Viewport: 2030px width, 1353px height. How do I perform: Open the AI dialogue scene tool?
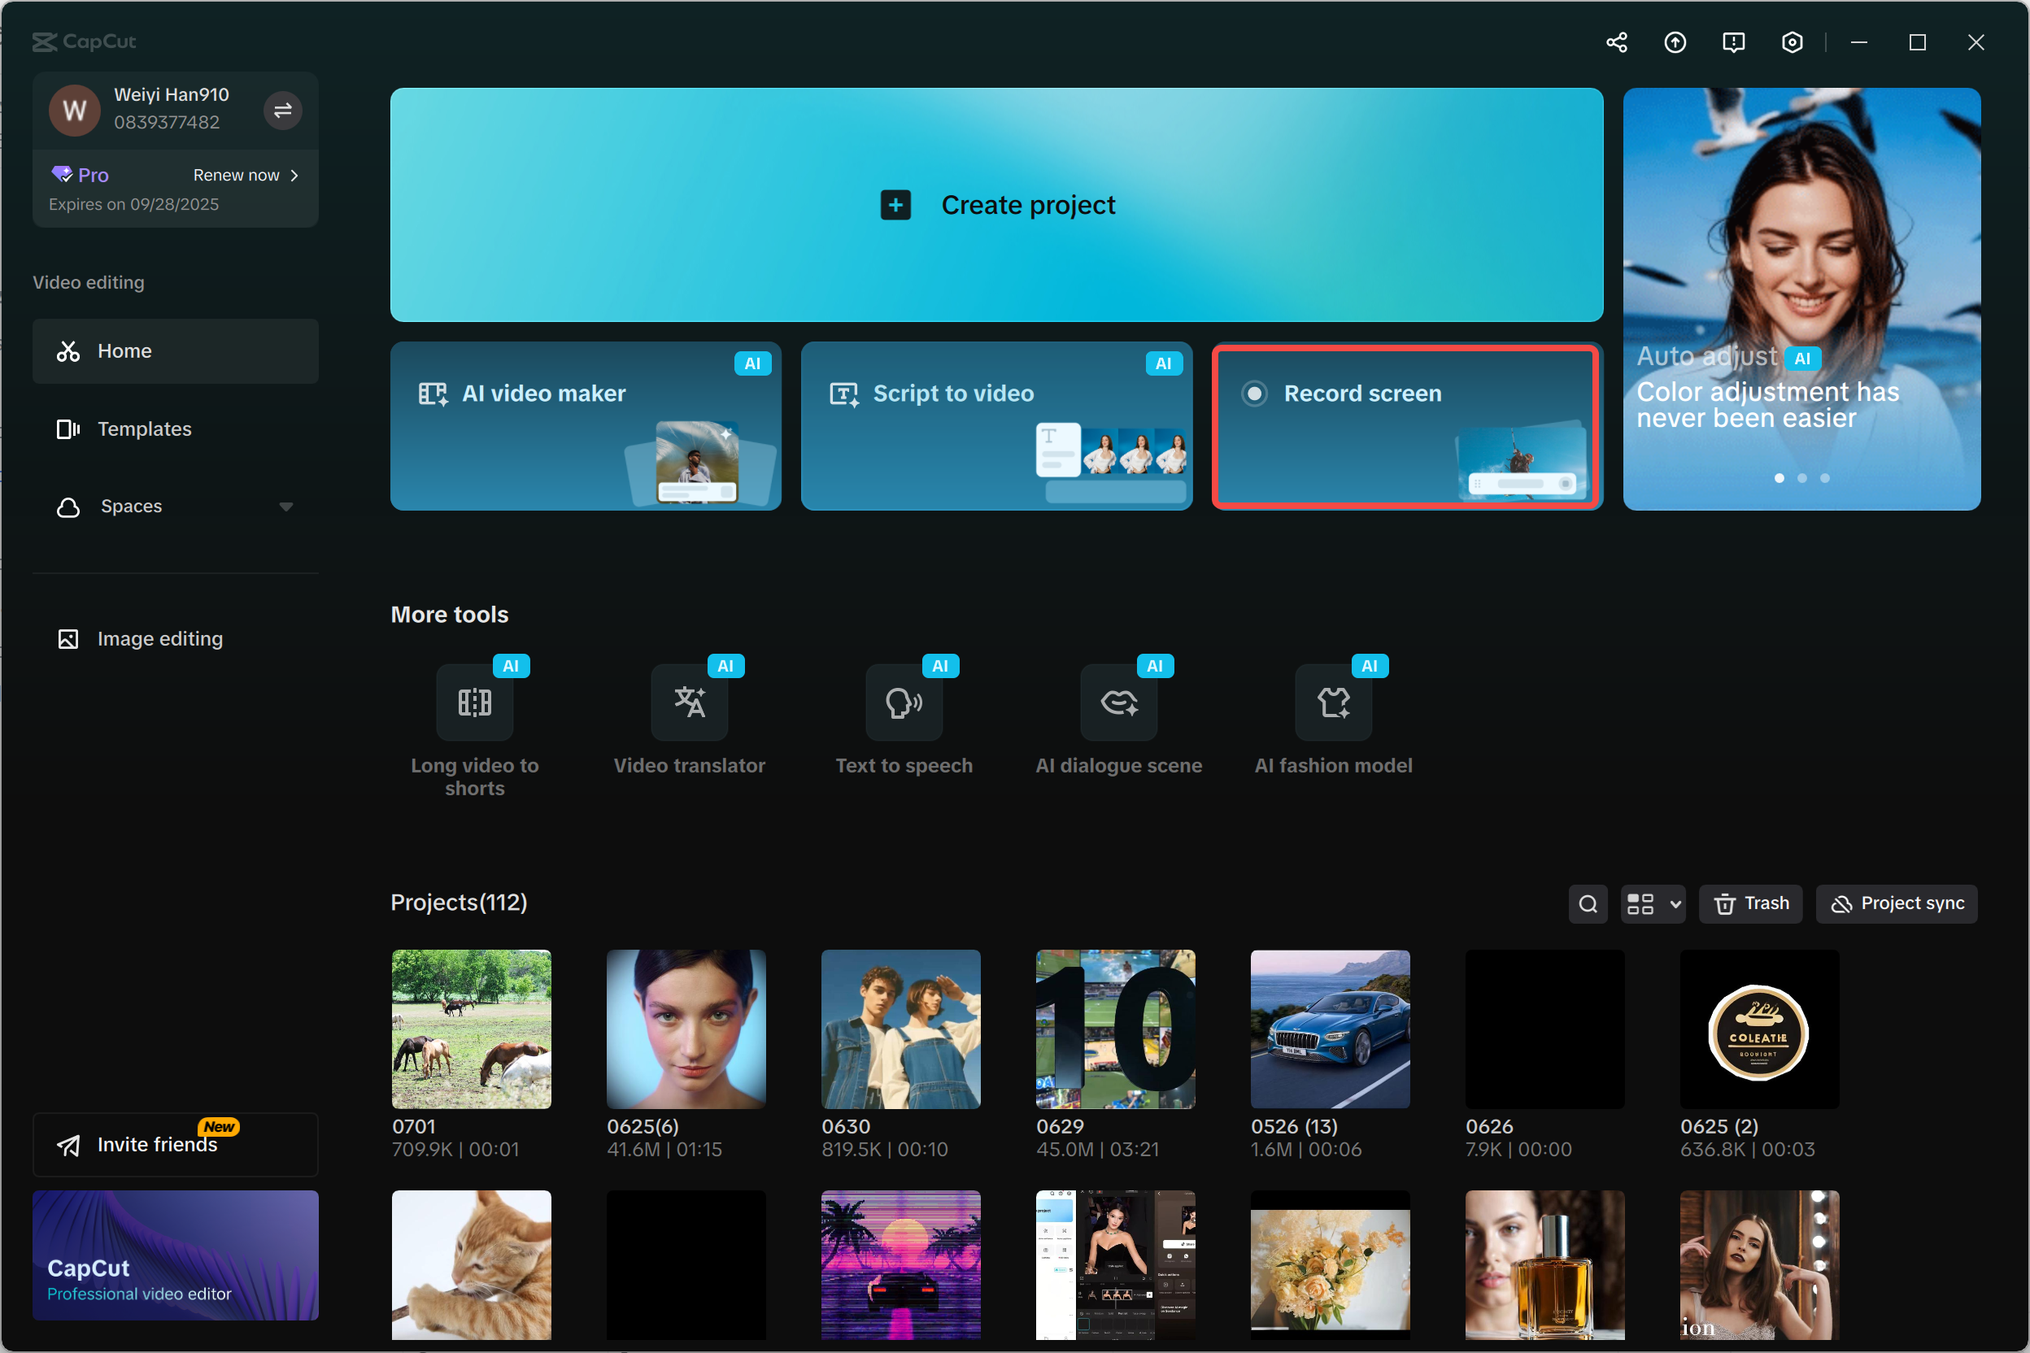[1118, 703]
